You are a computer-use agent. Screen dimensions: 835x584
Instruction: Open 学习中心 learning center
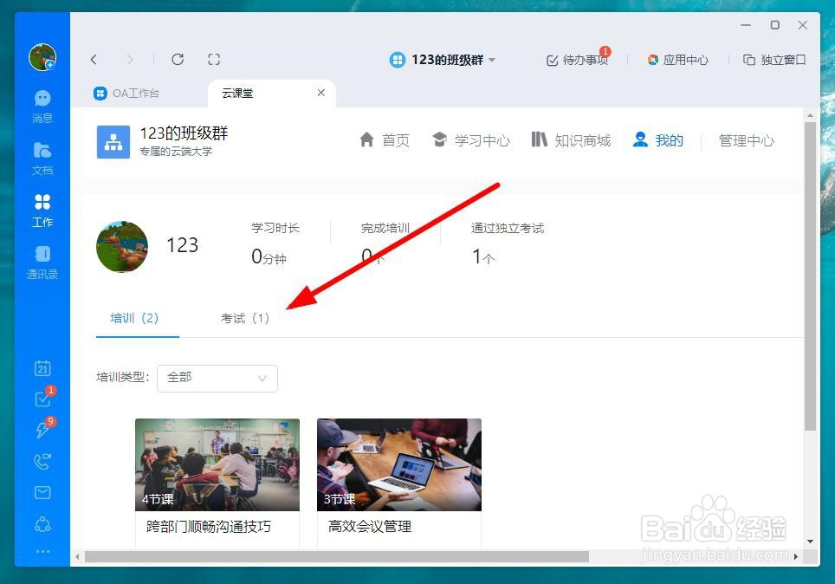(x=471, y=140)
